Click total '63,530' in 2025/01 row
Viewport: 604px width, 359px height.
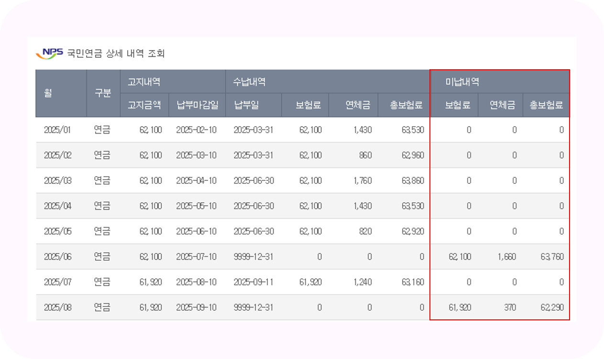(x=413, y=130)
